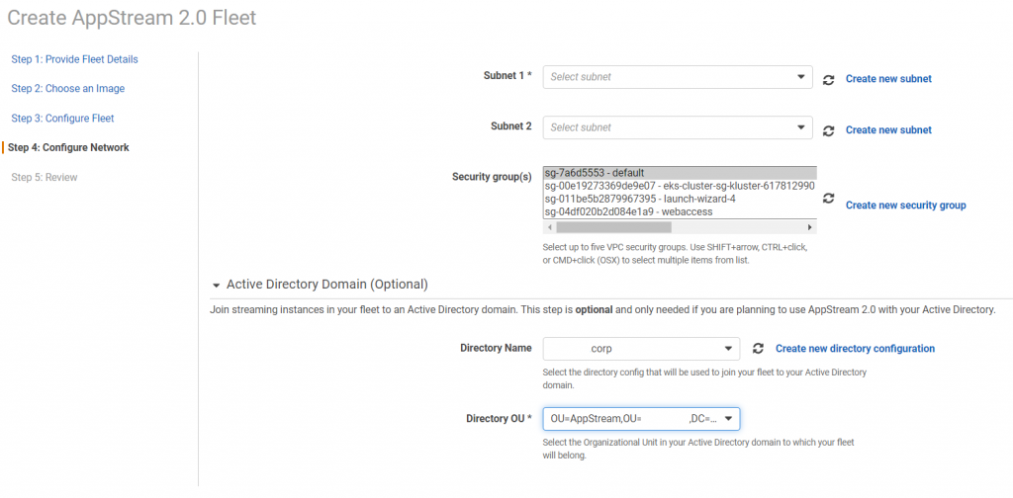Click the security list scroll-right arrow
1013x498 pixels.
[x=809, y=227]
